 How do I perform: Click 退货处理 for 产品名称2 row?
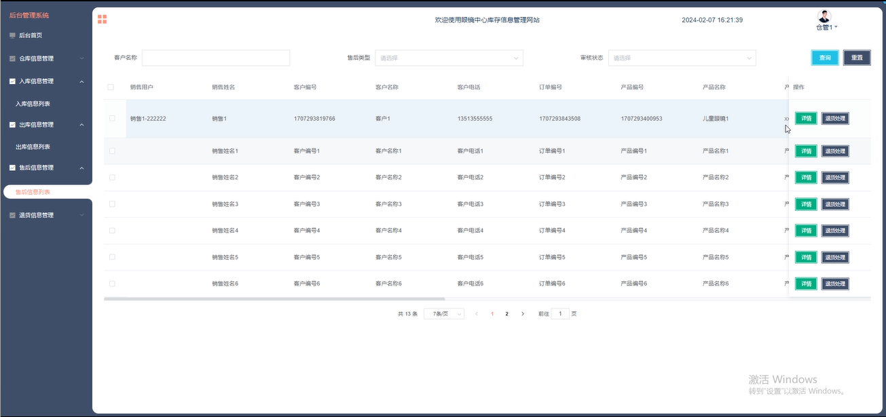click(x=835, y=178)
